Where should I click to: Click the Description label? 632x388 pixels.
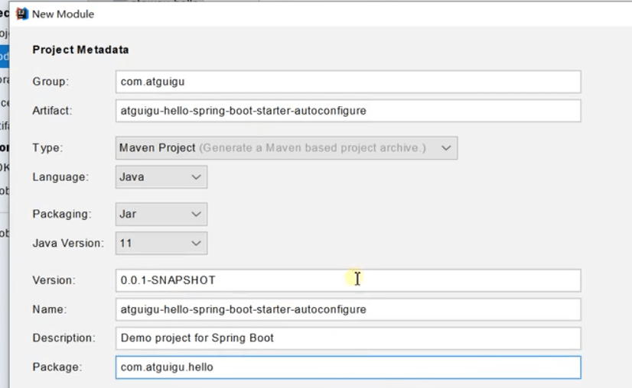(x=64, y=338)
